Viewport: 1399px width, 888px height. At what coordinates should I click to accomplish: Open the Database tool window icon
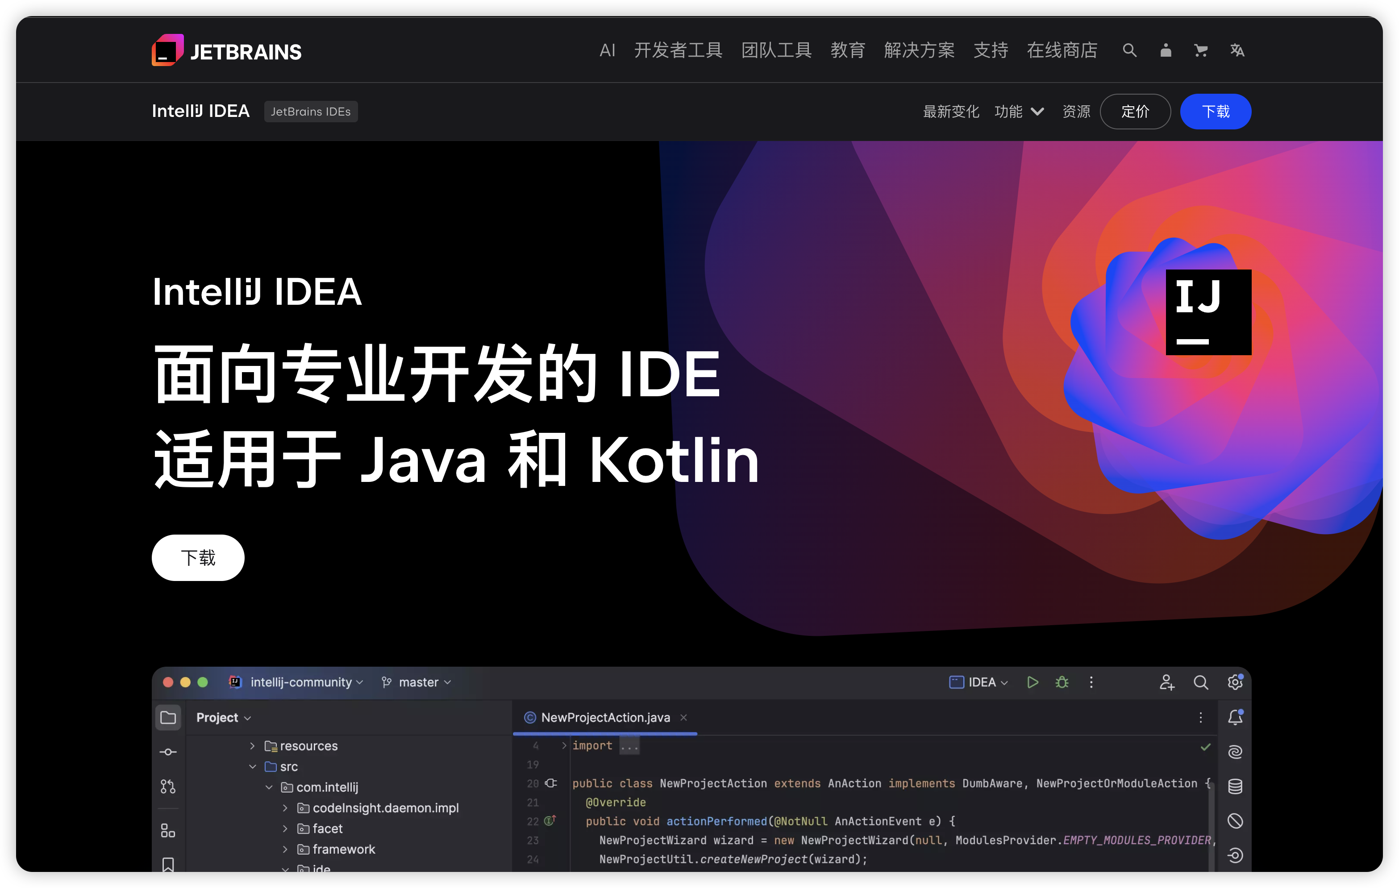tap(1235, 786)
